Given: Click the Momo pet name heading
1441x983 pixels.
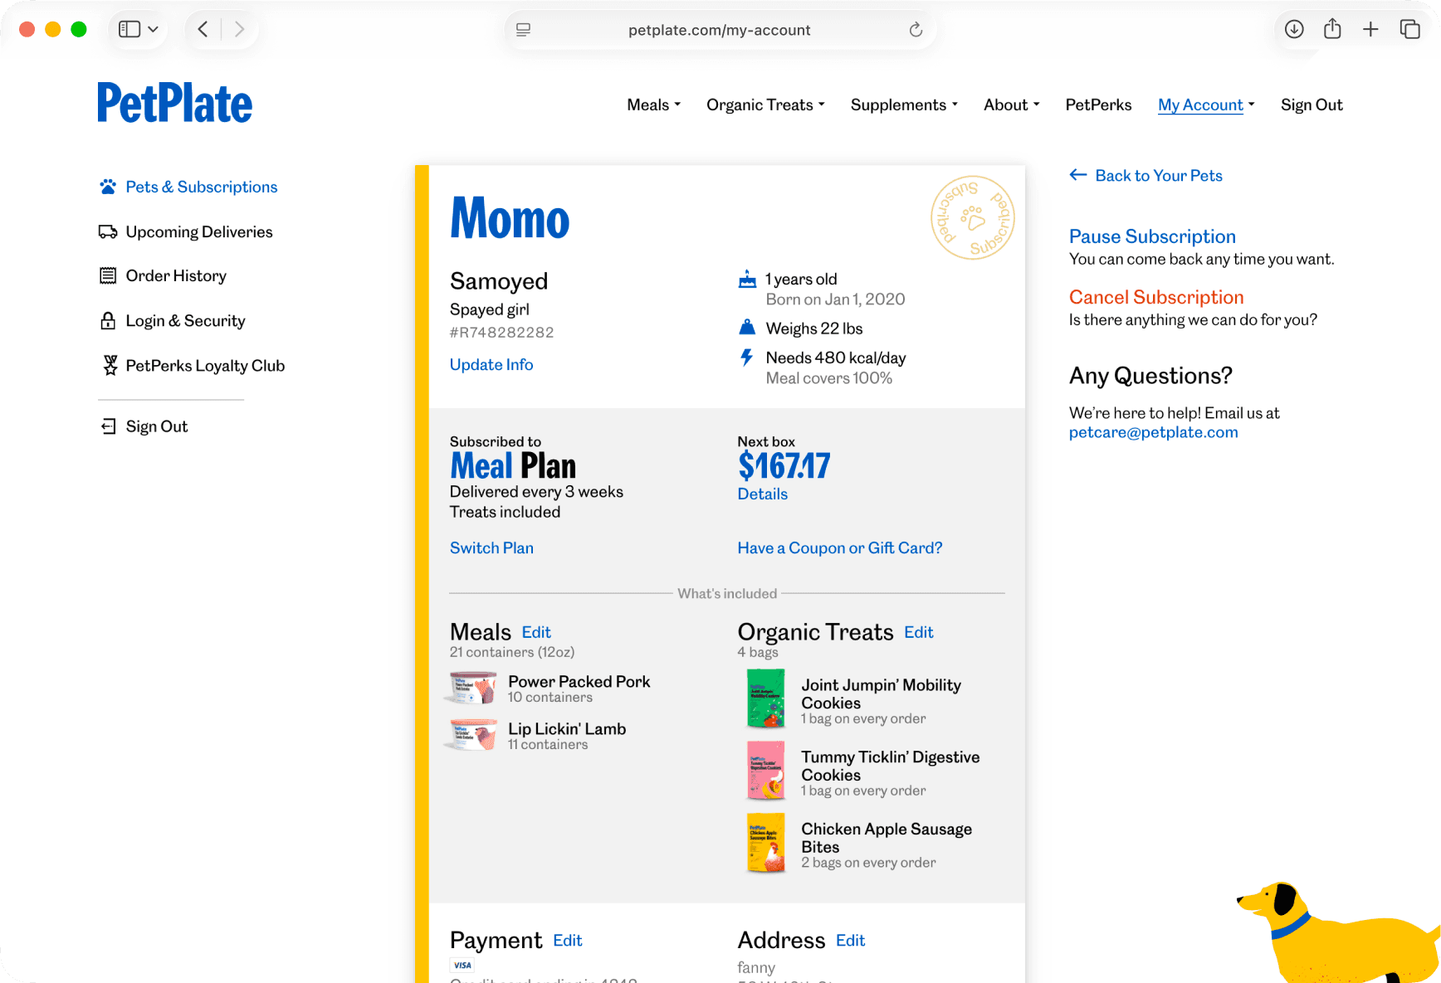Looking at the screenshot, I should click(510, 218).
